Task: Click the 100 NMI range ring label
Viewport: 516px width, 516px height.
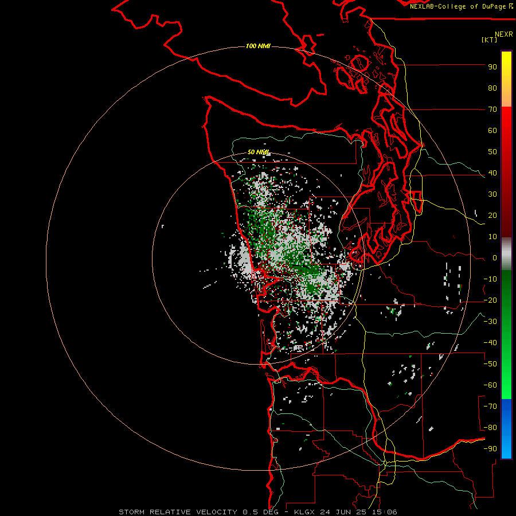Action: pos(258,46)
